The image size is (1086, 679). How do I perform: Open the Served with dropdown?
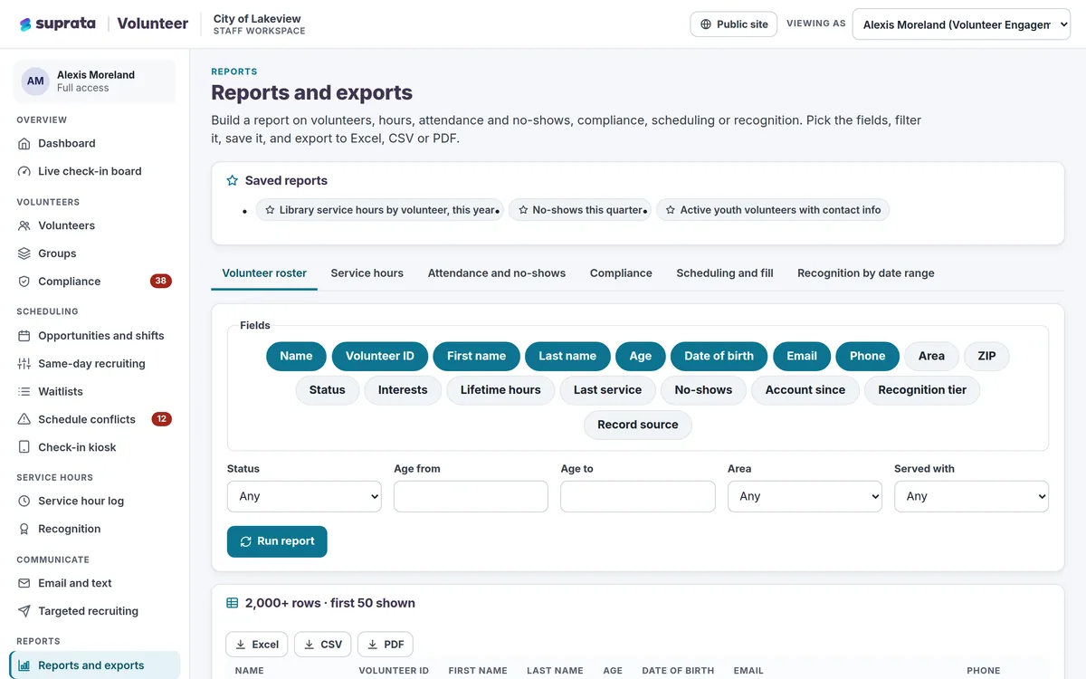tap(971, 496)
